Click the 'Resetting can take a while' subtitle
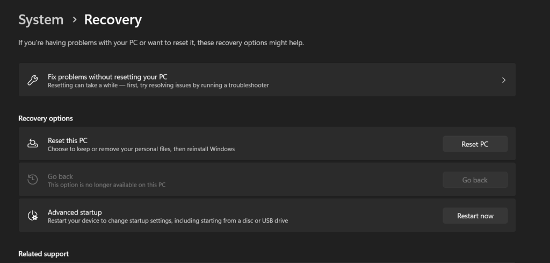 click(158, 86)
